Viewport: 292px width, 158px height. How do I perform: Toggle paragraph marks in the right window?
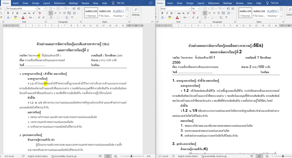tap(226, 17)
